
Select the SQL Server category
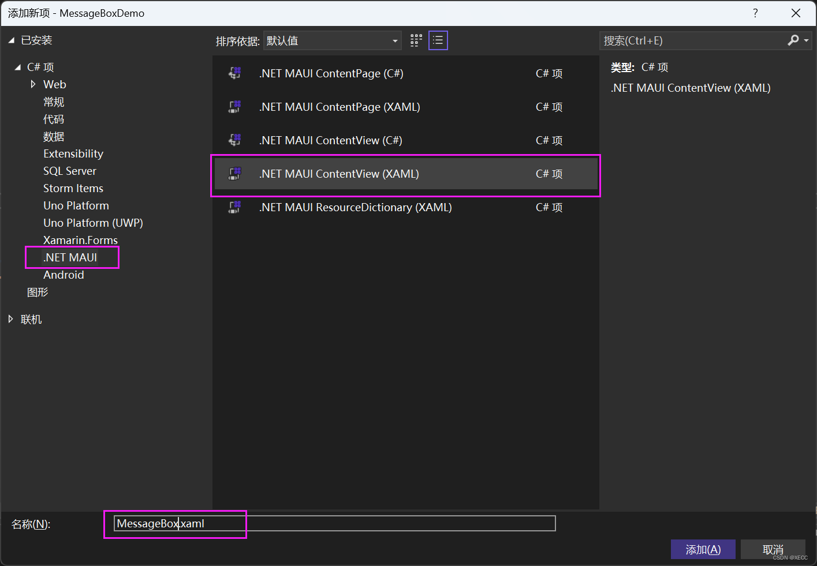point(70,171)
